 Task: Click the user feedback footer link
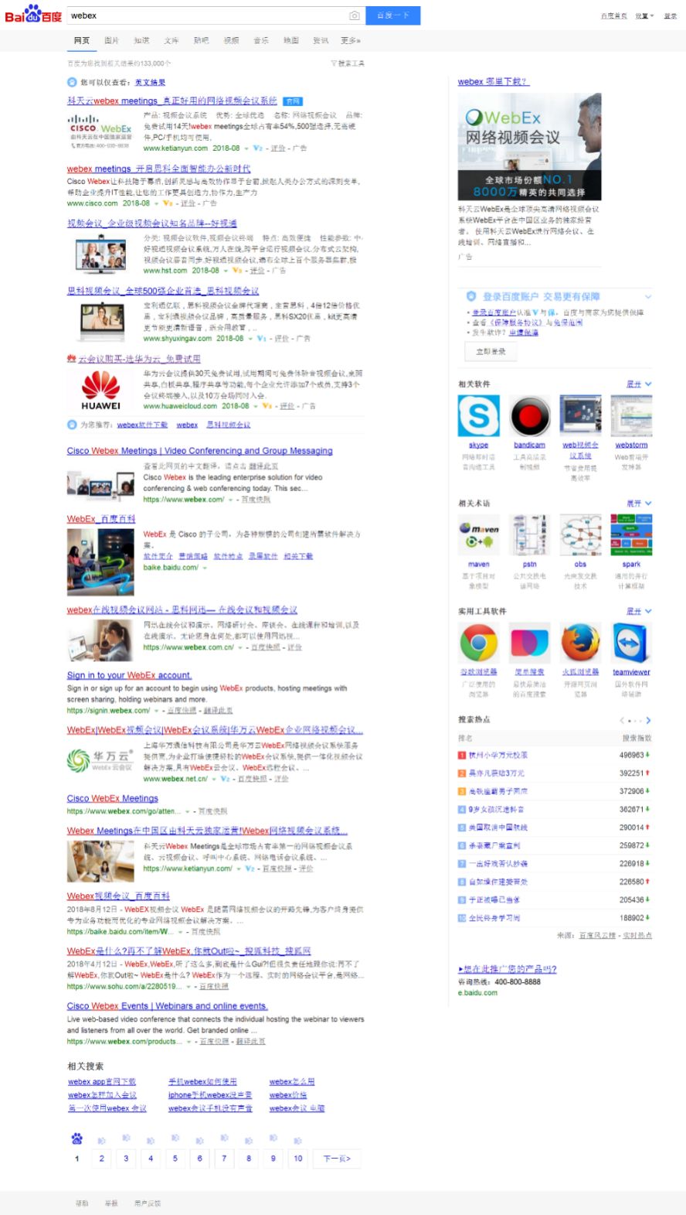coord(148,1203)
